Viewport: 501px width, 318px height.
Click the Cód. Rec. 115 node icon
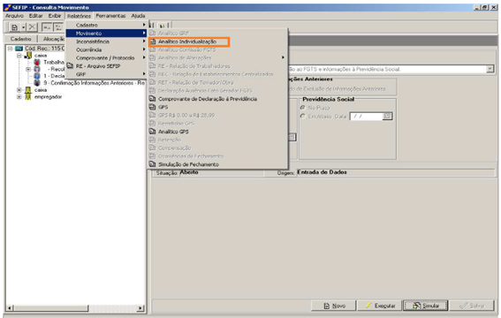click(19, 49)
